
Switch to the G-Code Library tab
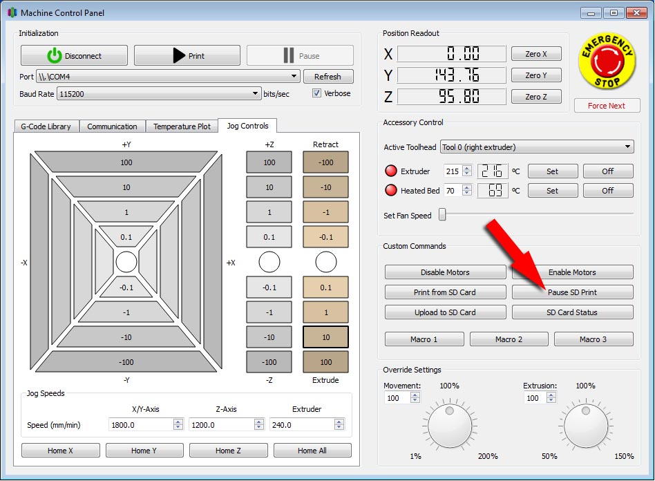tap(47, 126)
